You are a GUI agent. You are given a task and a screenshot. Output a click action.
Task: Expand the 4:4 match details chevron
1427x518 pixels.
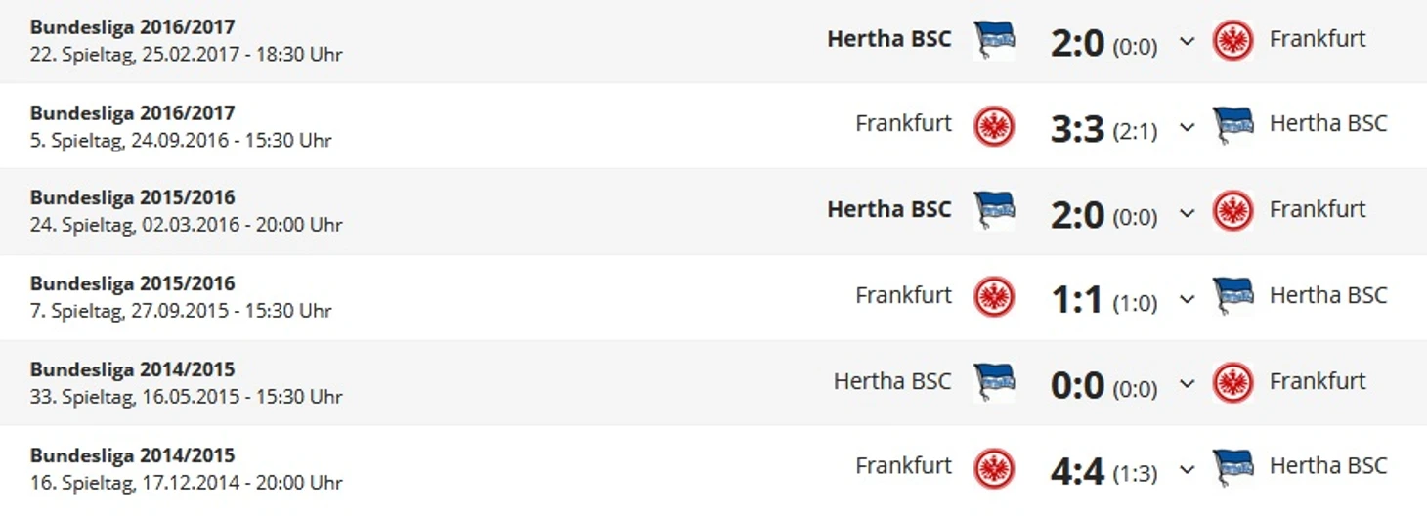point(1188,469)
